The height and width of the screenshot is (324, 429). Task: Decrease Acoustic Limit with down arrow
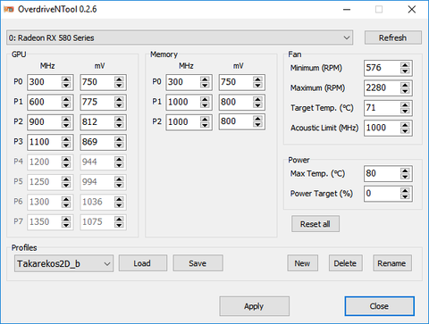pyautogui.click(x=405, y=131)
